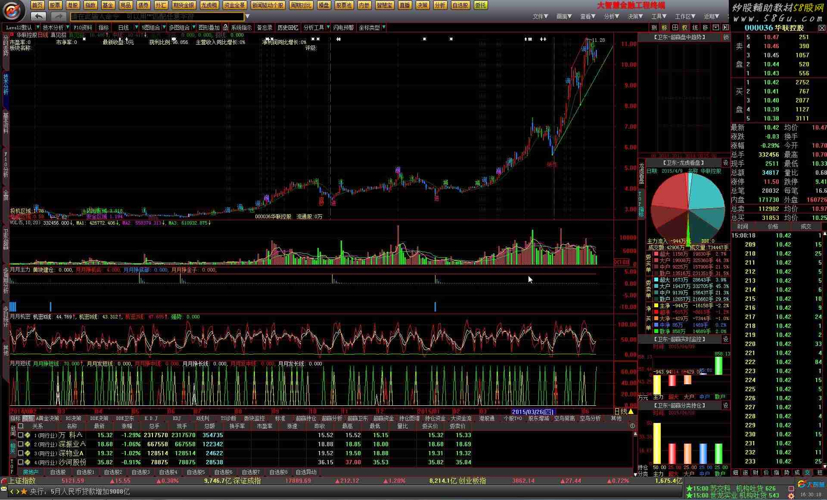This screenshot has width=827, height=500.
Task: Click the 设 settings button for 超赢实时监控
Action: pos(726,339)
